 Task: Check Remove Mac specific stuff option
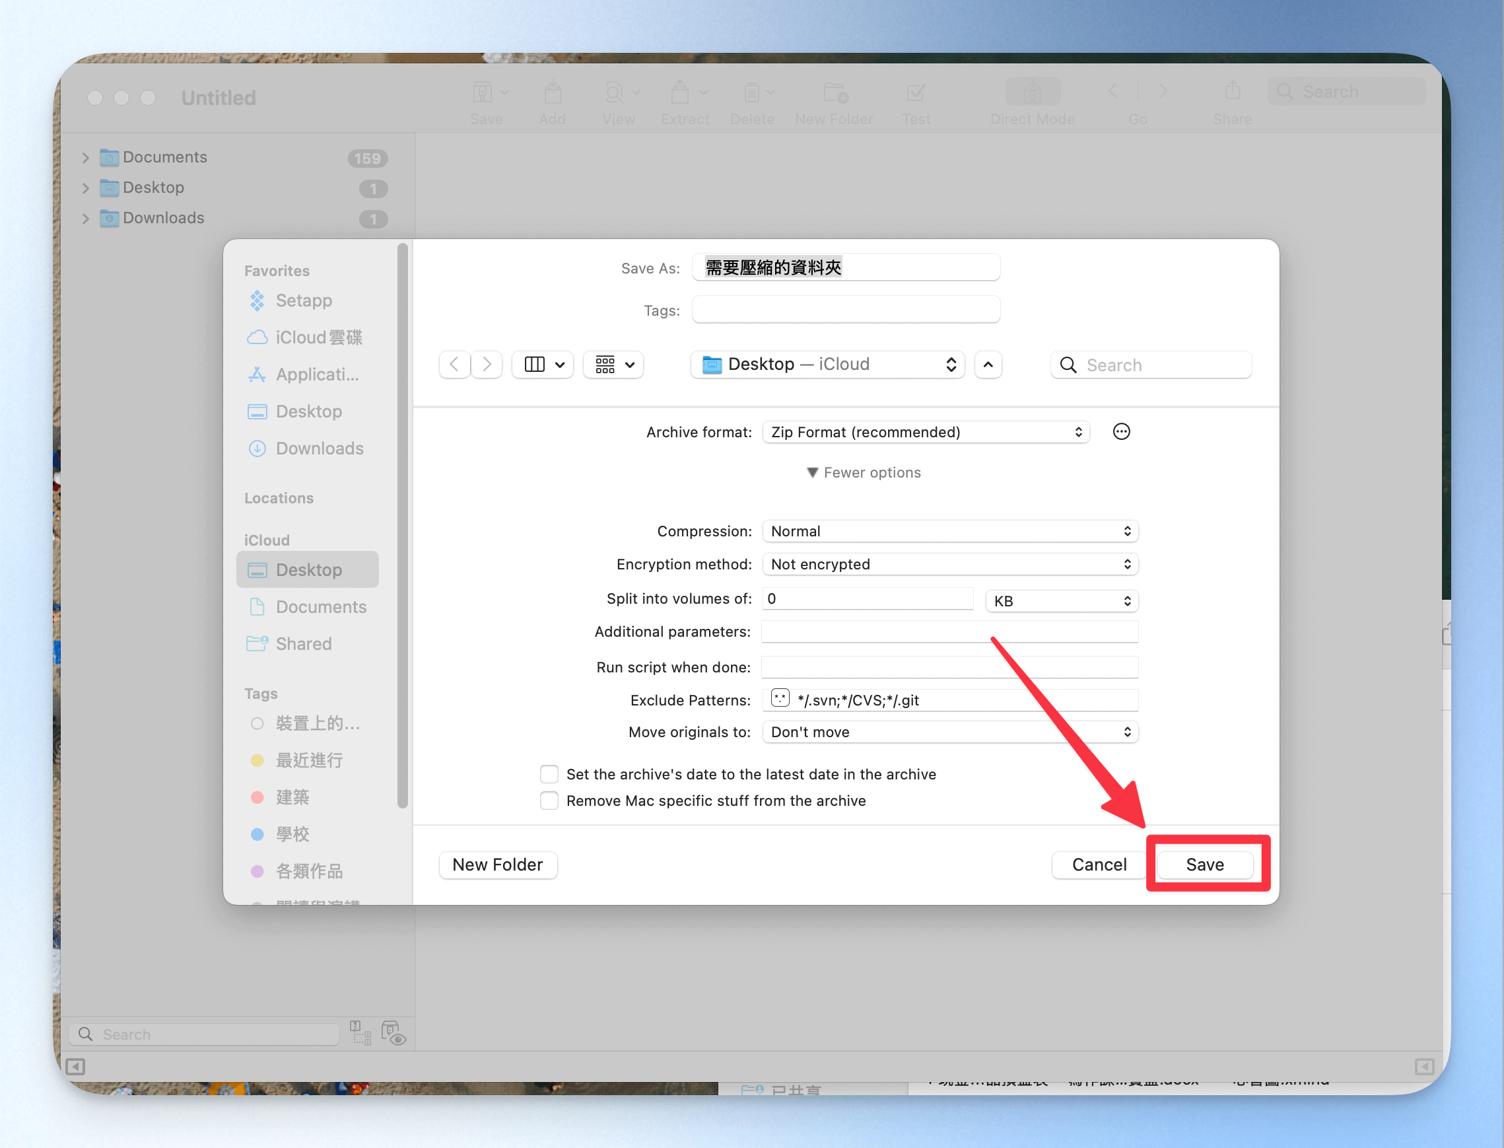(x=549, y=801)
